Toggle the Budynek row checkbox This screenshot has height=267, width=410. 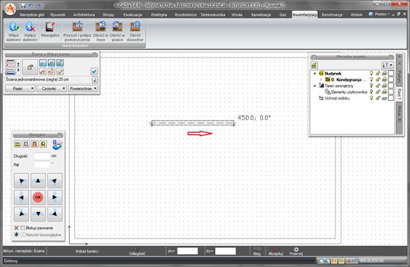pyautogui.click(x=390, y=73)
